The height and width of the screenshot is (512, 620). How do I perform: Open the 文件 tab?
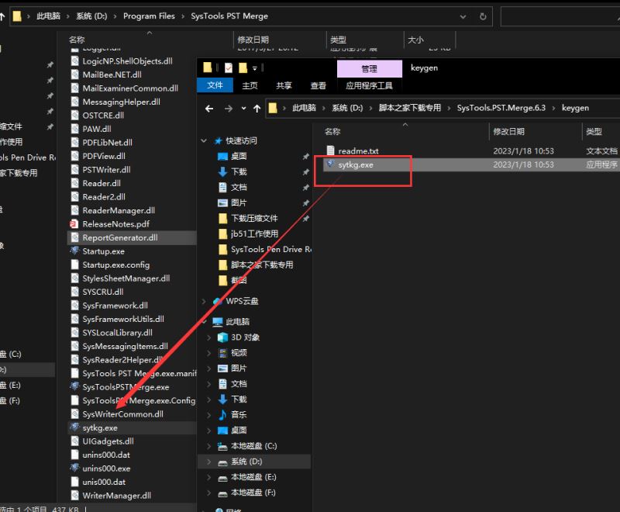tap(215, 85)
